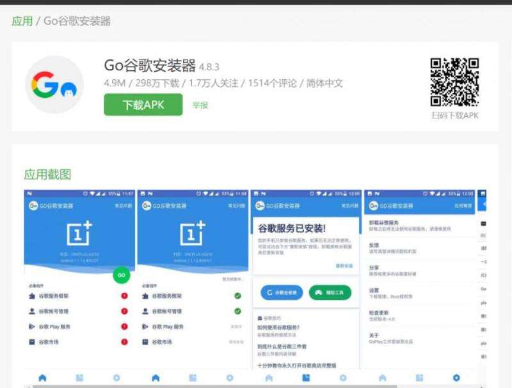512x388 pixels.
Task: Open the first screenshot with red status dots
Action: [79, 287]
